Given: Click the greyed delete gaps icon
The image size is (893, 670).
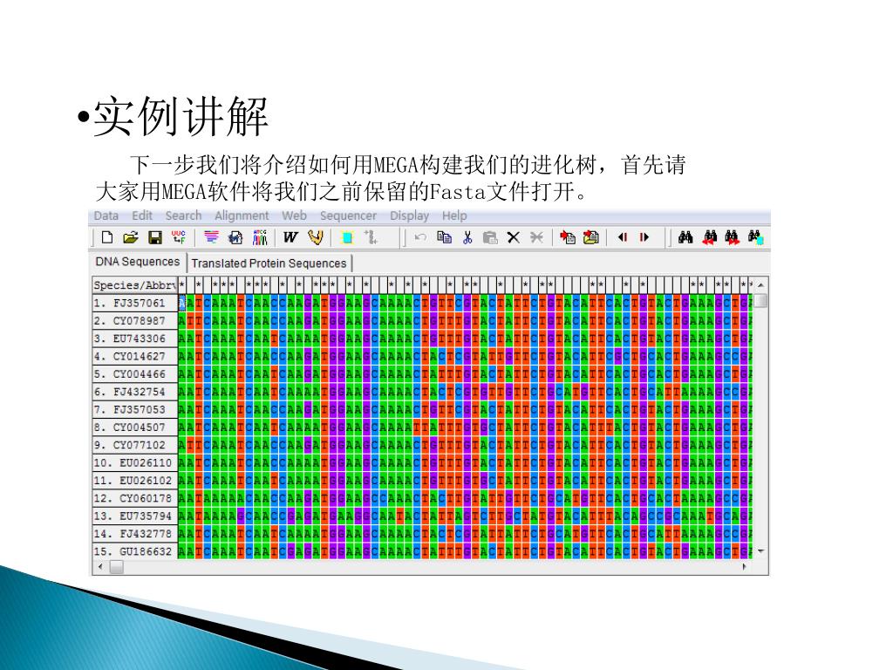Looking at the screenshot, I should tap(536, 237).
